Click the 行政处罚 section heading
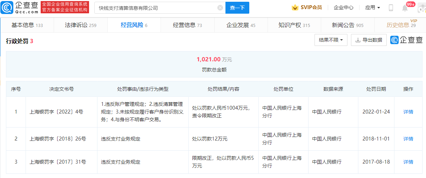The height and width of the screenshot is (178, 426). tap(20, 41)
